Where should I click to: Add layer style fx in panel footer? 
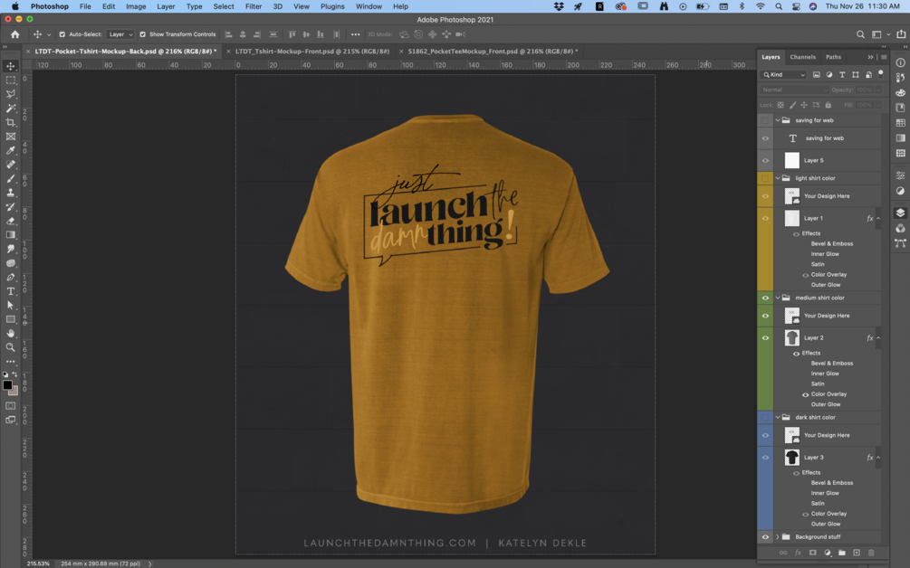pyautogui.click(x=798, y=553)
